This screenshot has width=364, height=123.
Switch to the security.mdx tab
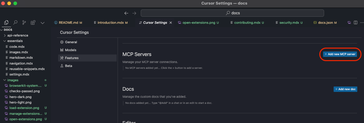point(289,23)
